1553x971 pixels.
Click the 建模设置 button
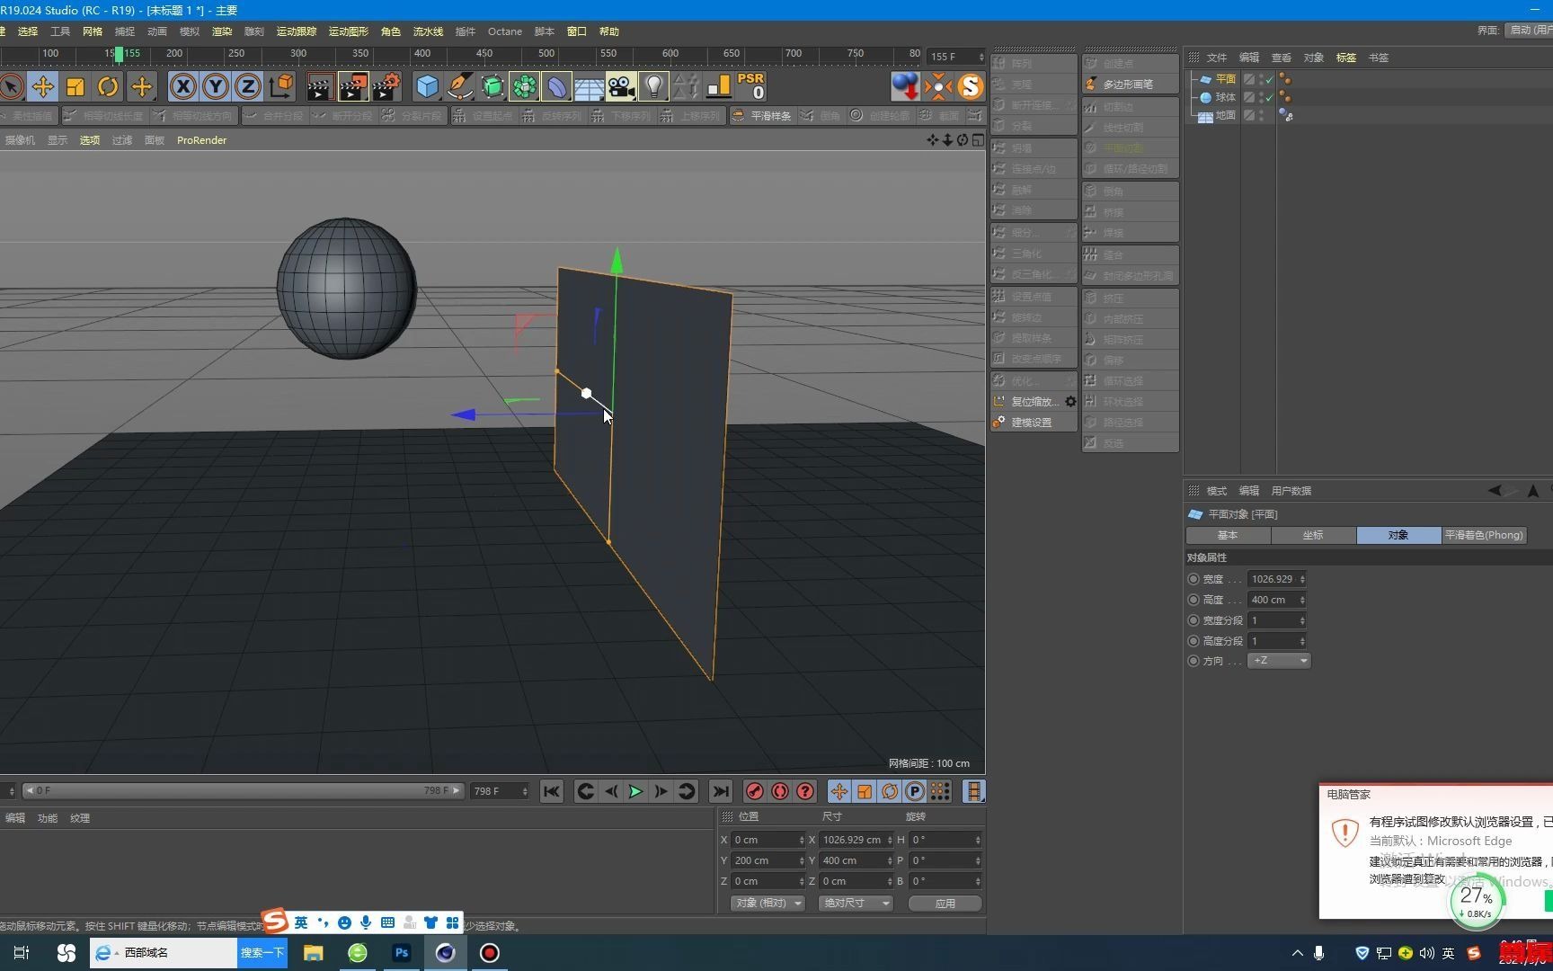tap(1032, 423)
